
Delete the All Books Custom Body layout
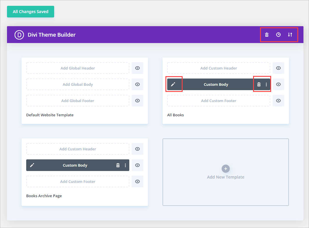[x=259, y=84]
